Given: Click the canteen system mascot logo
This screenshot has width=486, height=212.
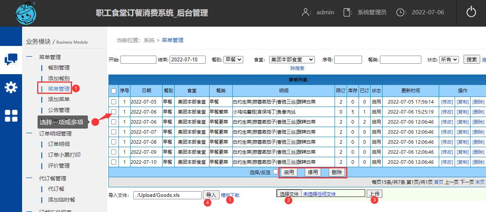Looking at the screenshot, I should (26, 14).
